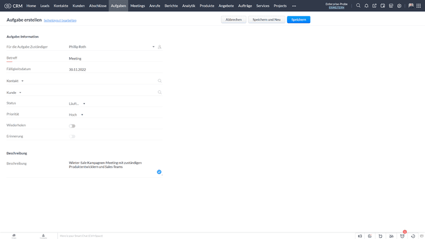This screenshot has height=239, width=425.
Task: Click the Zoho CRM logo
Action: pos(13,6)
